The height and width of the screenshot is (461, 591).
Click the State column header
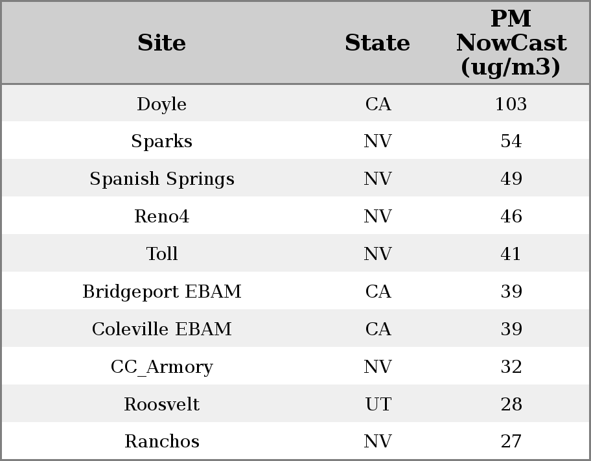click(x=377, y=43)
